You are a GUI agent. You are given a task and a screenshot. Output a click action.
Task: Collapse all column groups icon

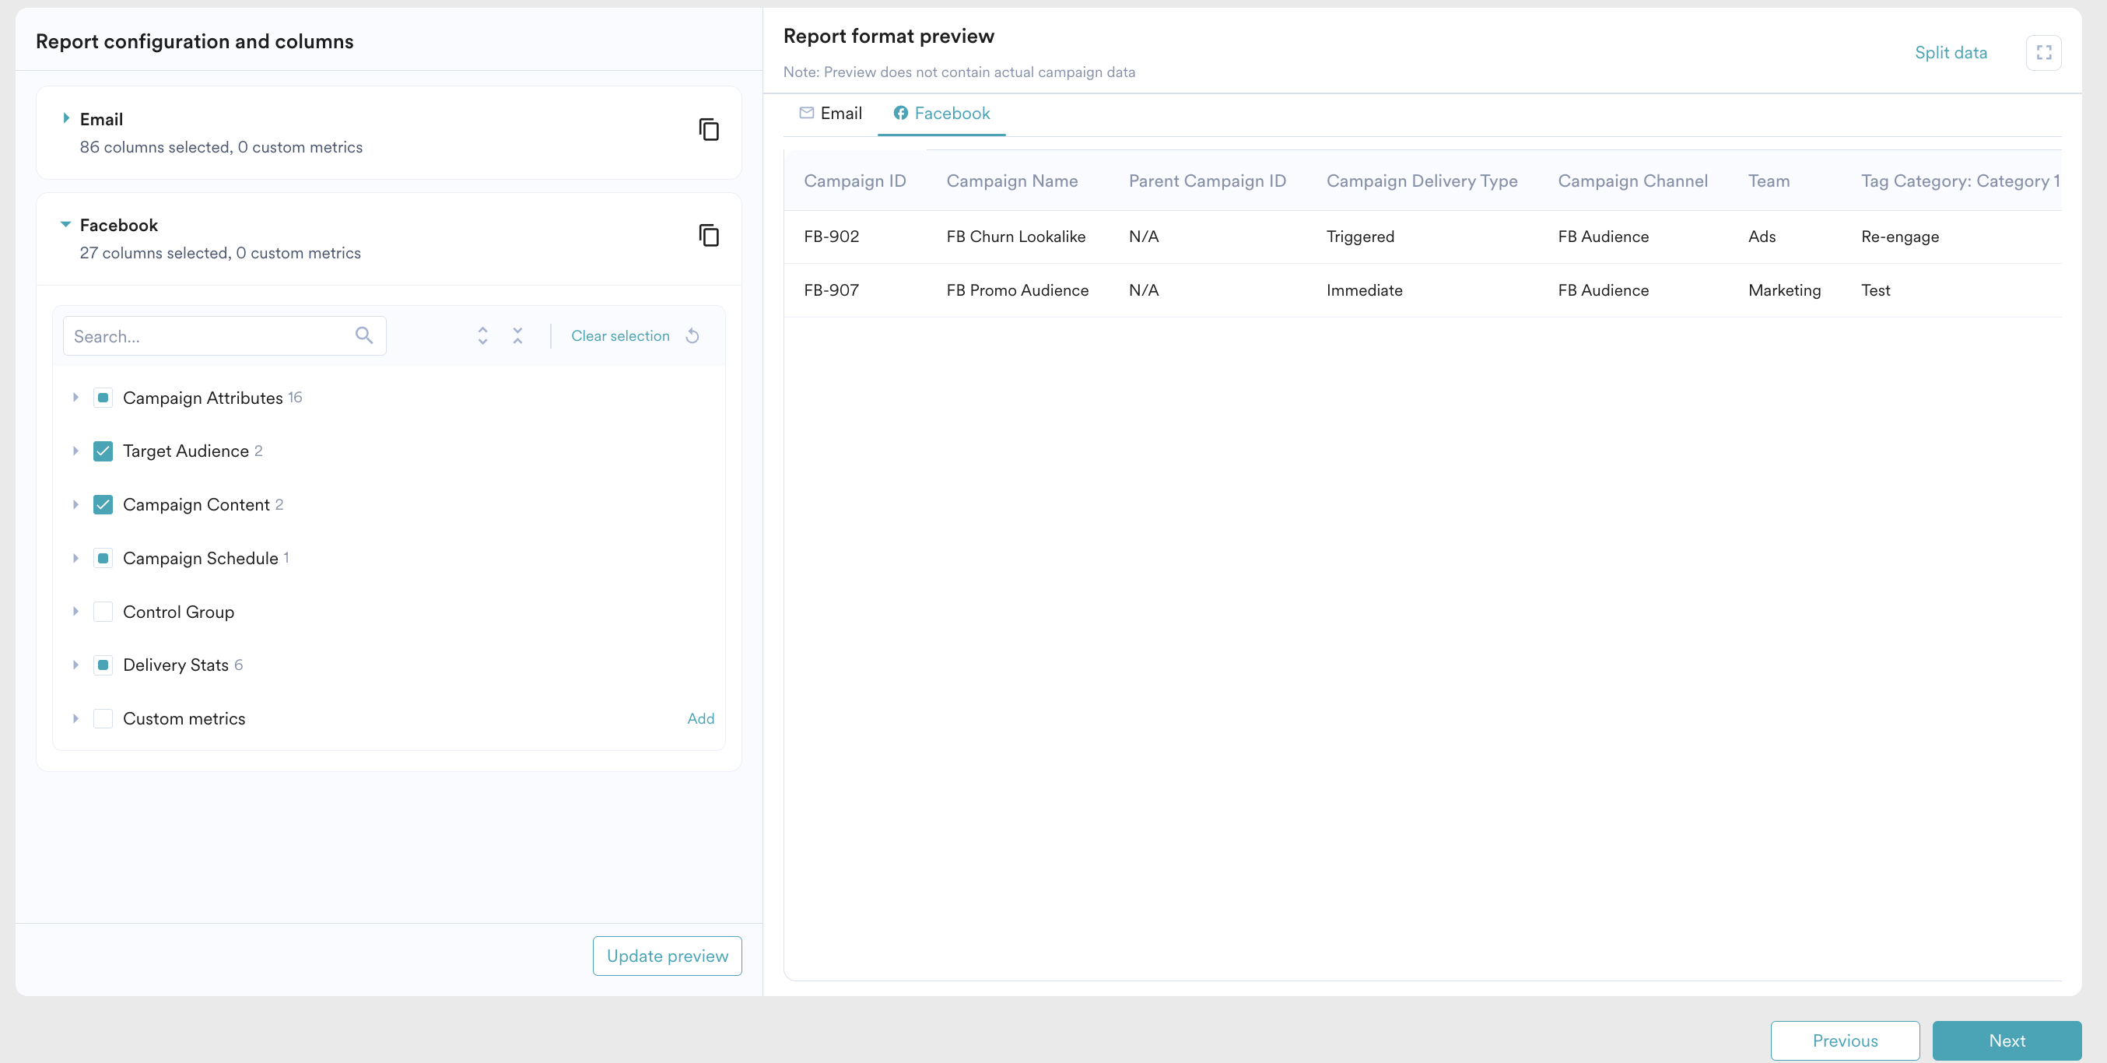coord(517,335)
